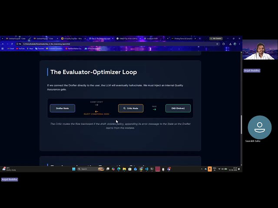Click the presenter's webcam thumbnail
The height and width of the screenshot is (208, 278).
point(260,50)
